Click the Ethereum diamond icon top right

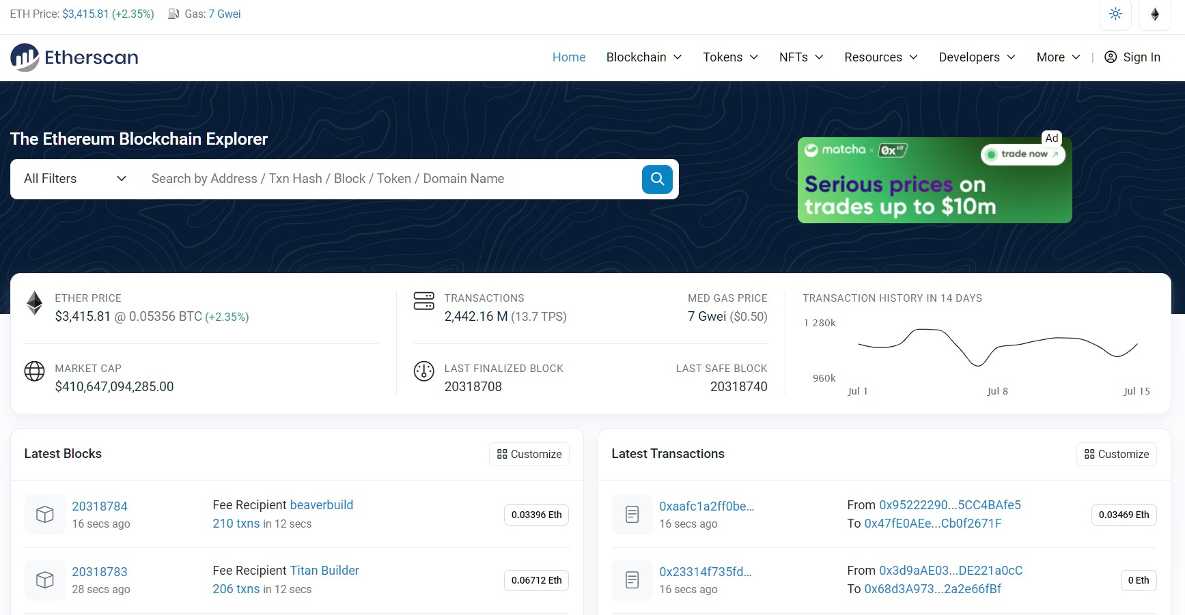tap(1154, 14)
